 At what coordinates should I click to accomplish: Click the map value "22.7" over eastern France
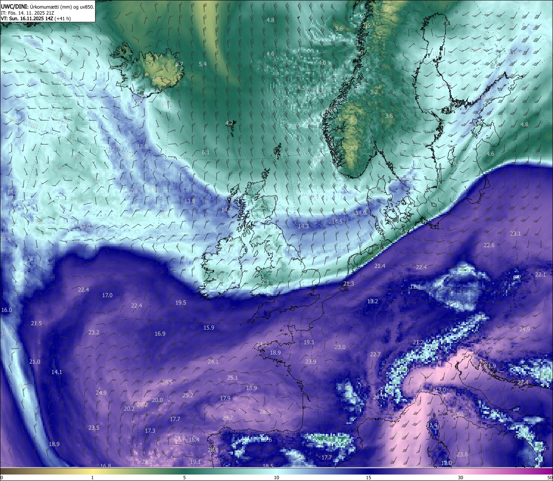pyautogui.click(x=375, y=354)
